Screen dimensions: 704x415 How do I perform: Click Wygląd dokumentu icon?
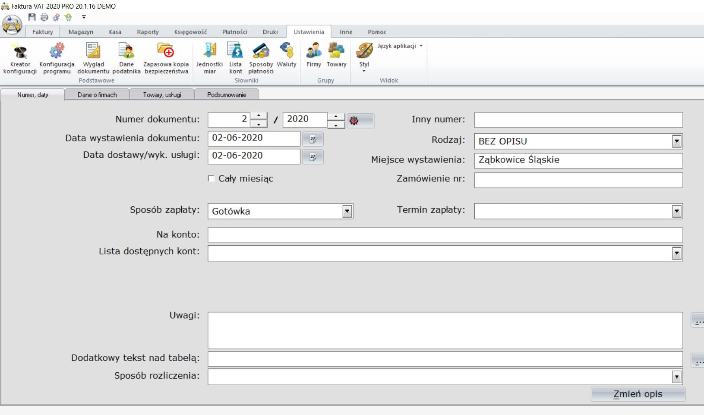tap(93, 58)
